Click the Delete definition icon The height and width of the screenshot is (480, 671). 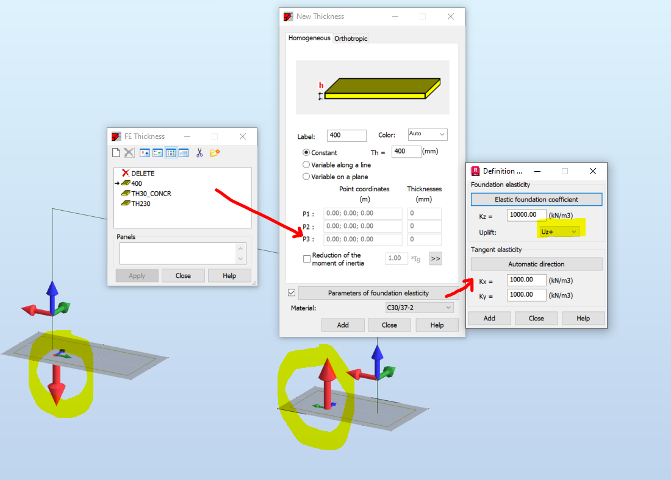129,153
